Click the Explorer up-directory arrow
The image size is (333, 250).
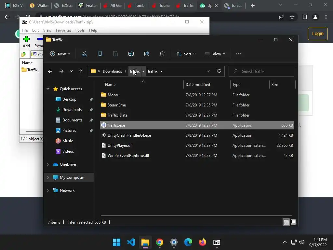81,71
